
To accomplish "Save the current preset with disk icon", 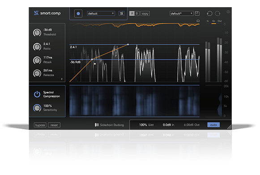I will coord(197,13).
